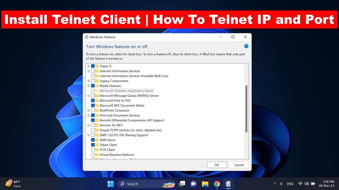Image resolution: width=339 pixels, height=190 pixels.
Task: Select the Internet Information Services folder icon
Action: [97, 71]
